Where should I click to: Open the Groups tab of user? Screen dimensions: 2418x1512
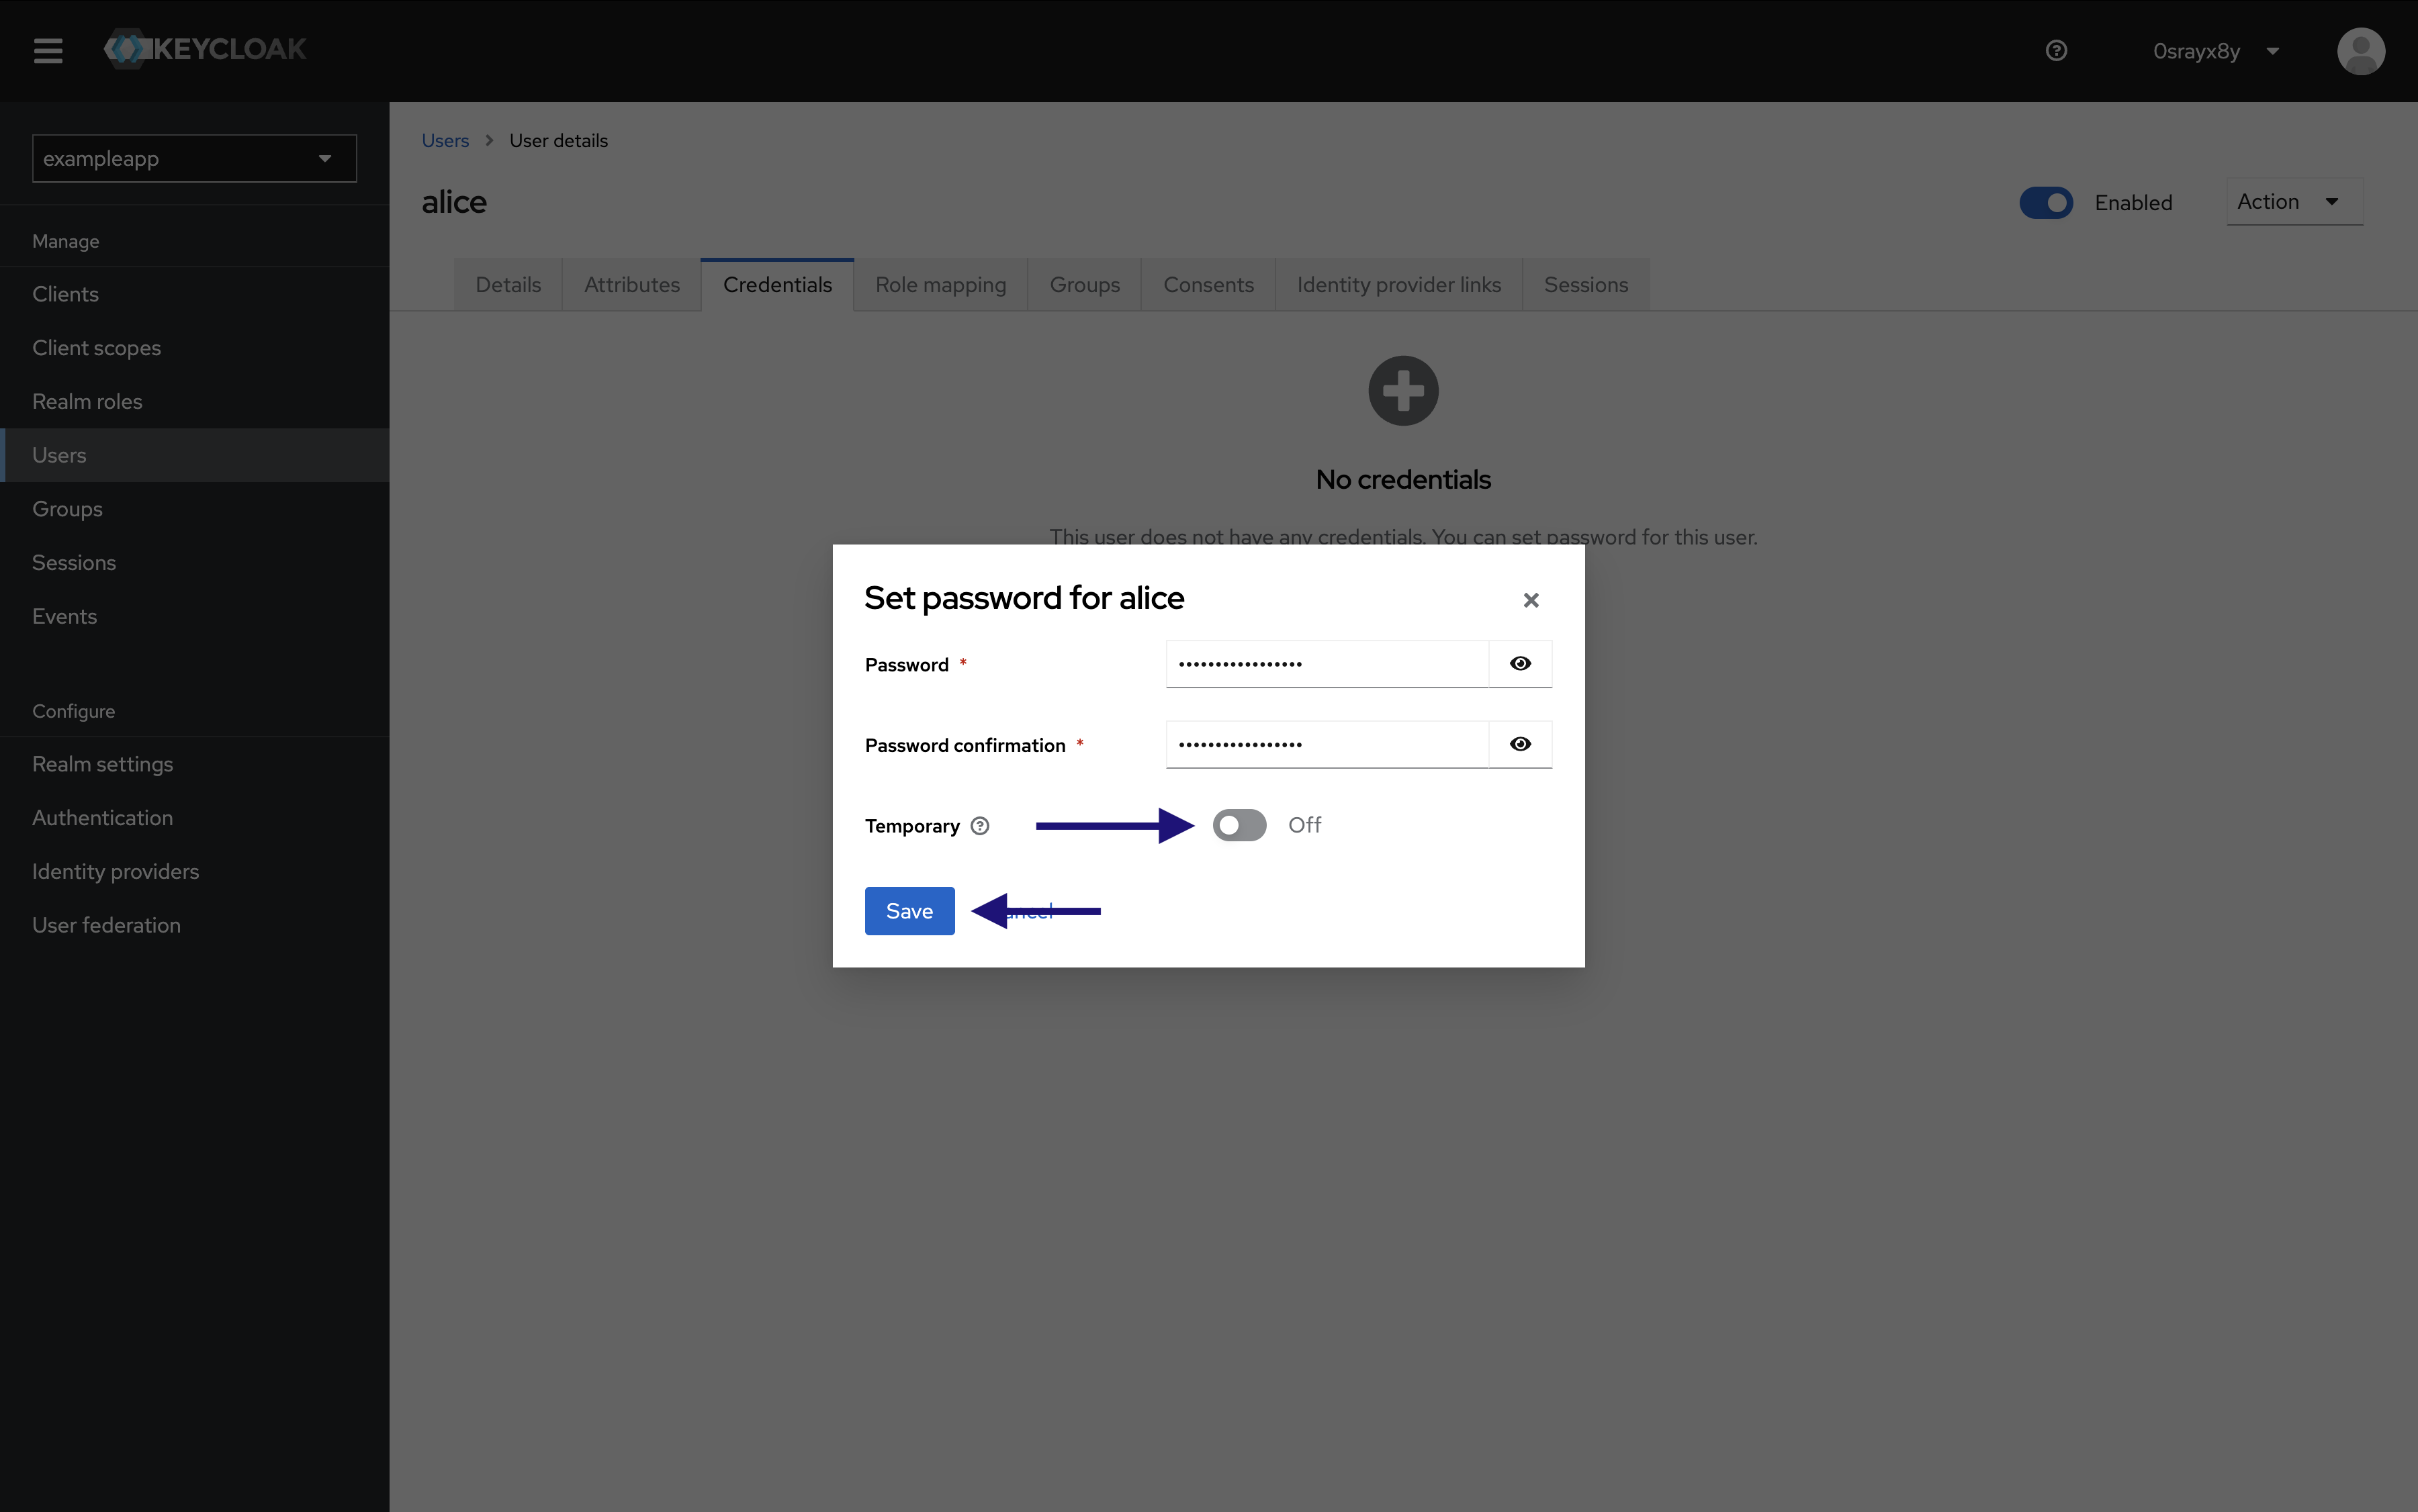(x=1085, y=285)
